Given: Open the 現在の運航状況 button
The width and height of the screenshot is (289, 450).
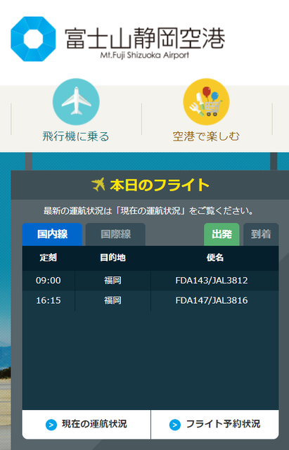Looking at the screenshot, I should pyautogui.click(x=86, y=424).
